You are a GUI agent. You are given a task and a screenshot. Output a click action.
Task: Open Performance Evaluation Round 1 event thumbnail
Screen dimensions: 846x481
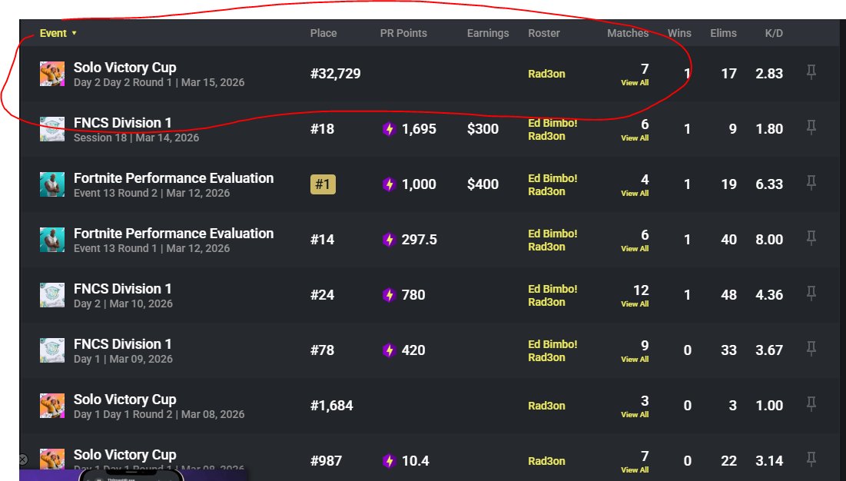click(52, 240)
